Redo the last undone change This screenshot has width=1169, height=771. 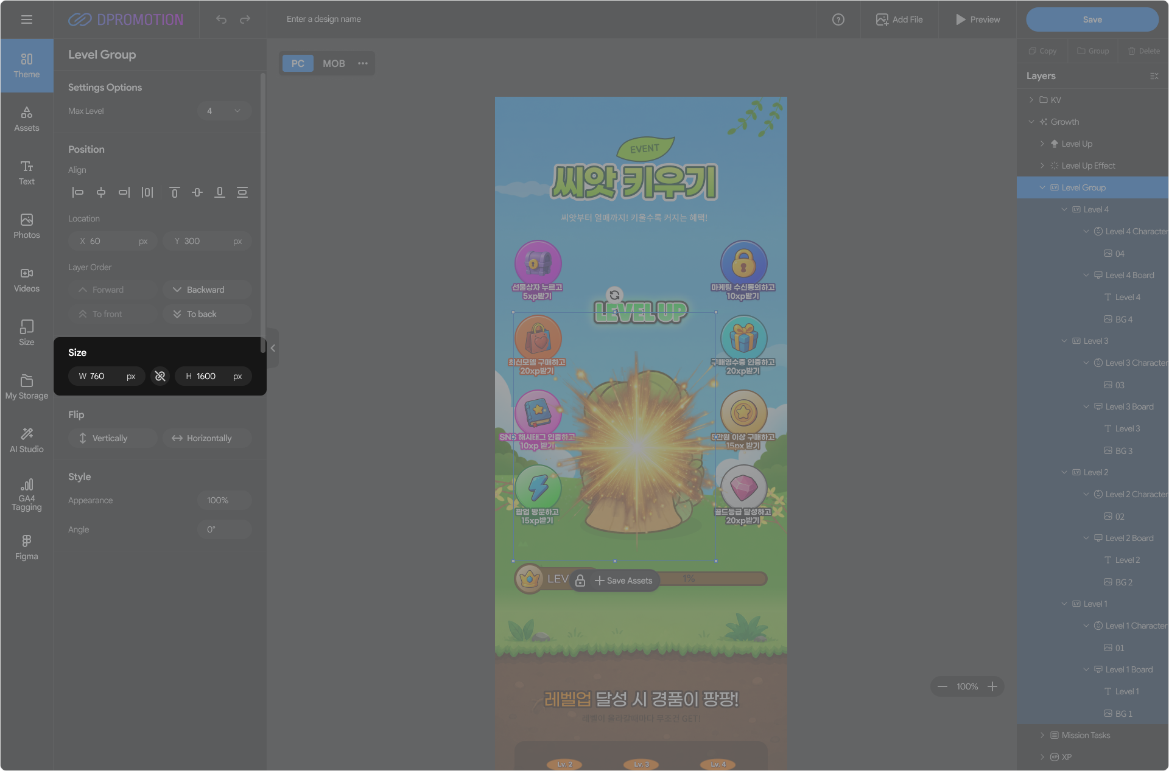(245, 19)
